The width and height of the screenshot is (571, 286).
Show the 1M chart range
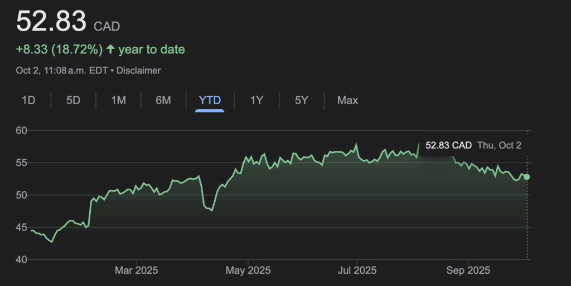coord(118,100)
